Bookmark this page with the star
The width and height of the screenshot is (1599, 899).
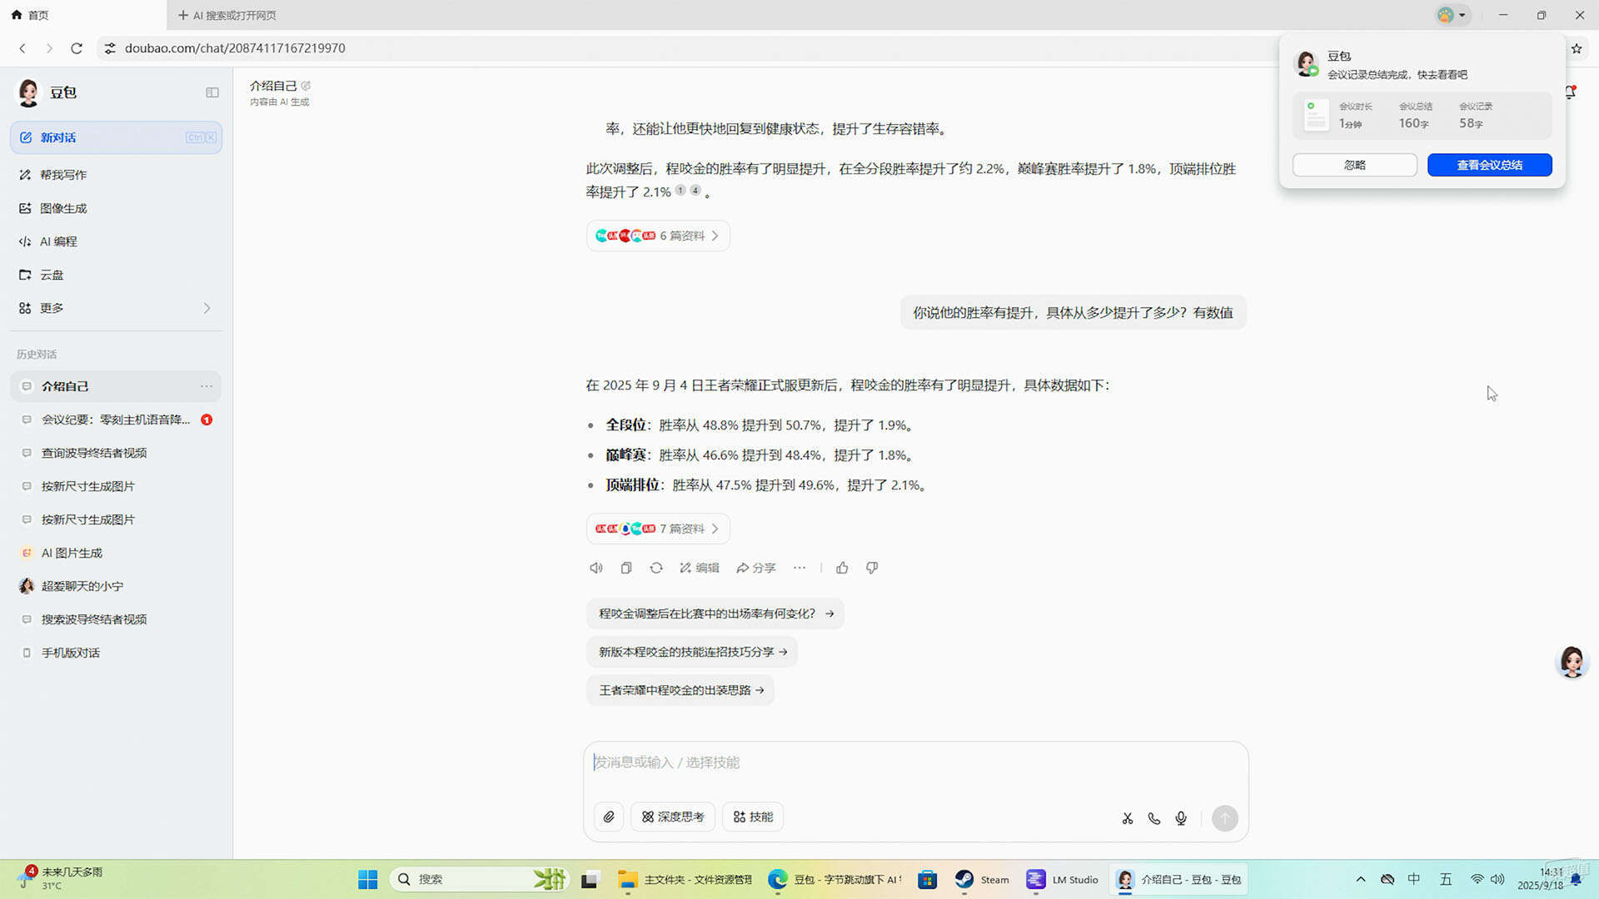click(x=1577, y=48)
